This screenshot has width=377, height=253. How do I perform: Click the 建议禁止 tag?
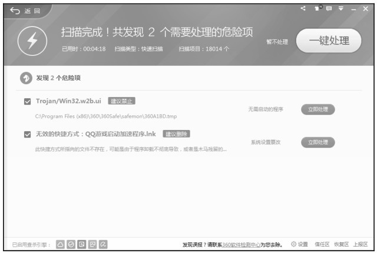click(x=122, y=101)
